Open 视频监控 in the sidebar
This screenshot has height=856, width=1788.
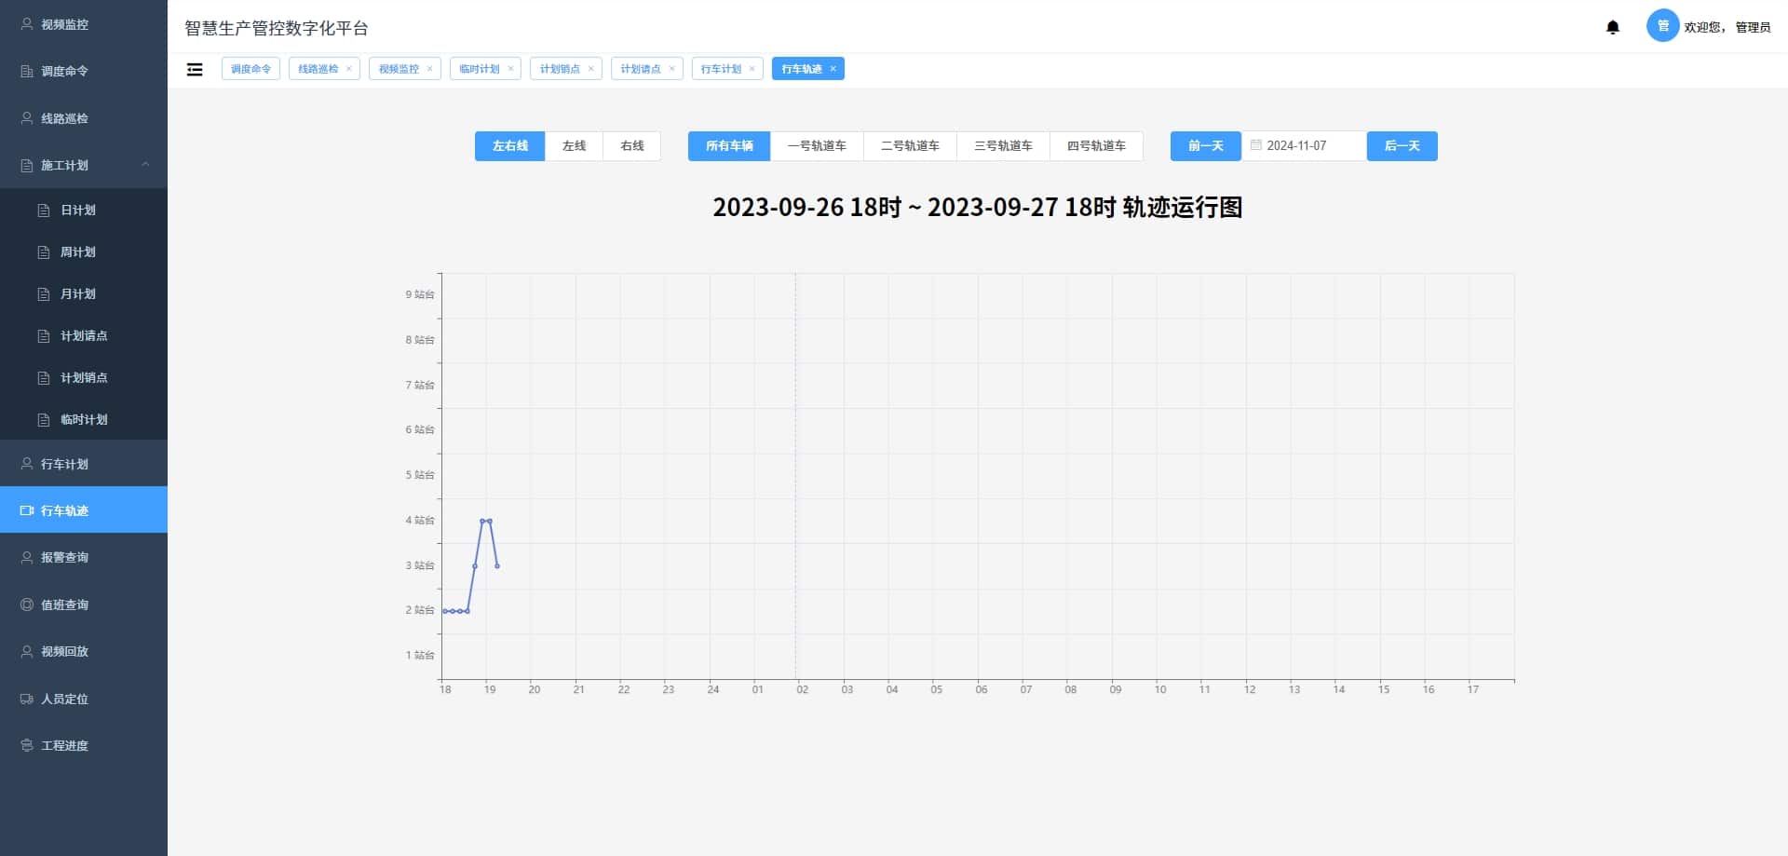tap(84, 24)
